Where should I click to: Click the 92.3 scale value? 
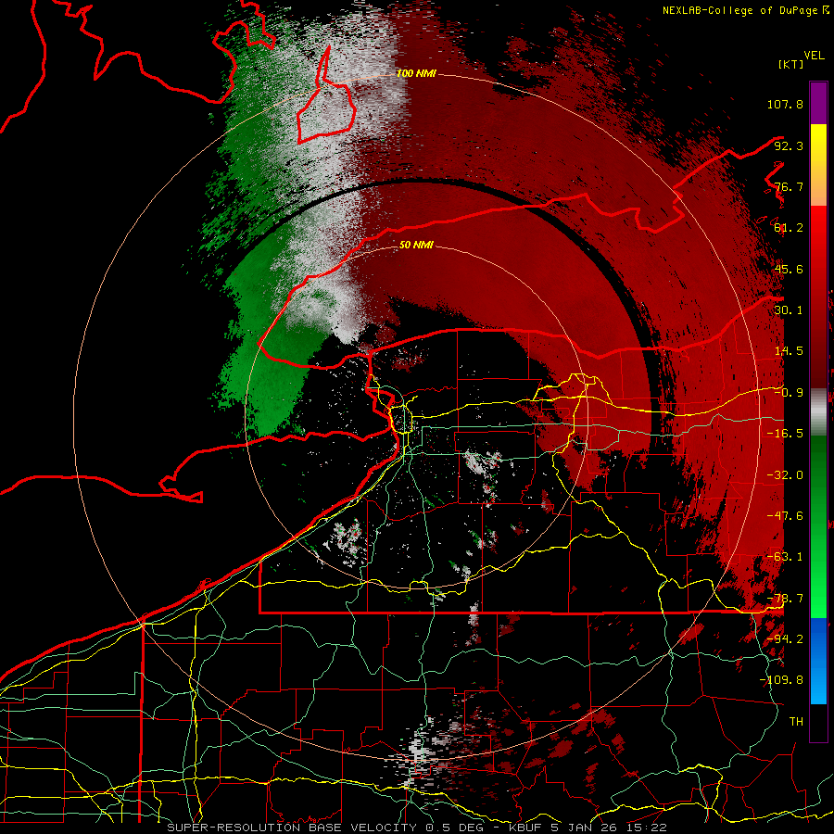tap(789, 145)
